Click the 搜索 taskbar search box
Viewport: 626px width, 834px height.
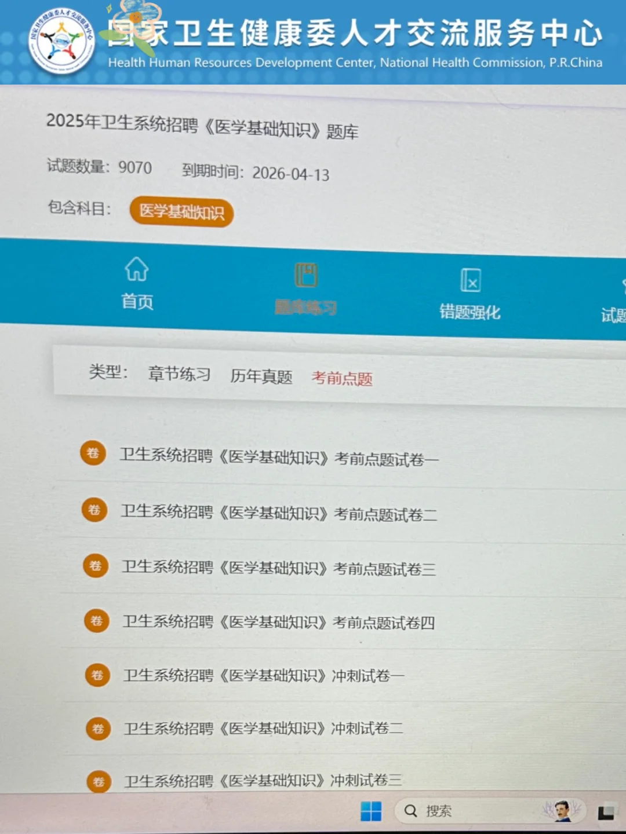tap(490, 811)
